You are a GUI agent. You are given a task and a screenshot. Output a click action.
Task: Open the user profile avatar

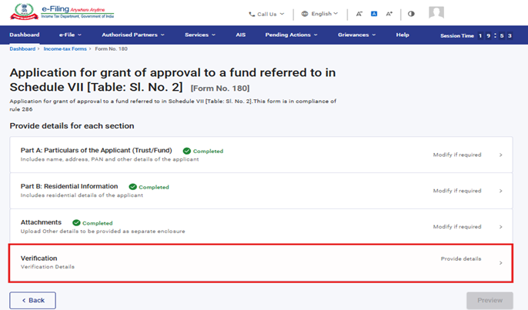[x=436, y=13]
